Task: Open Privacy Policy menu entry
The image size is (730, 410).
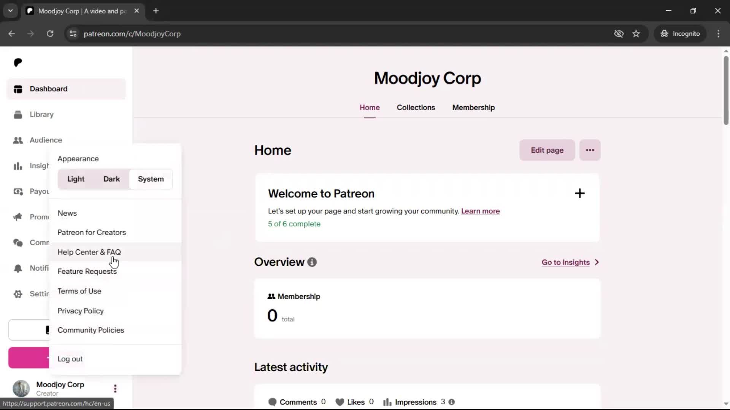Action: pos(115,311)
